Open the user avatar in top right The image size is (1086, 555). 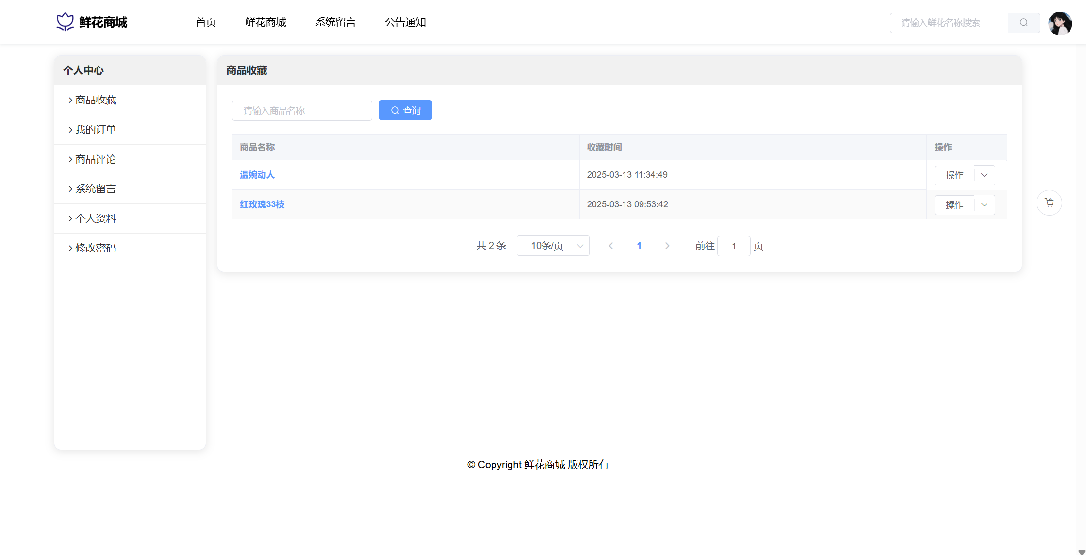[x=1060, y=23]
